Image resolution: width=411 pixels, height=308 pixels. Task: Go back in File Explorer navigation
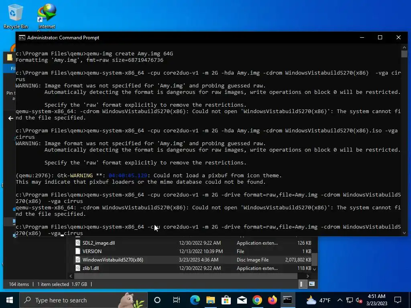point(10,118)
